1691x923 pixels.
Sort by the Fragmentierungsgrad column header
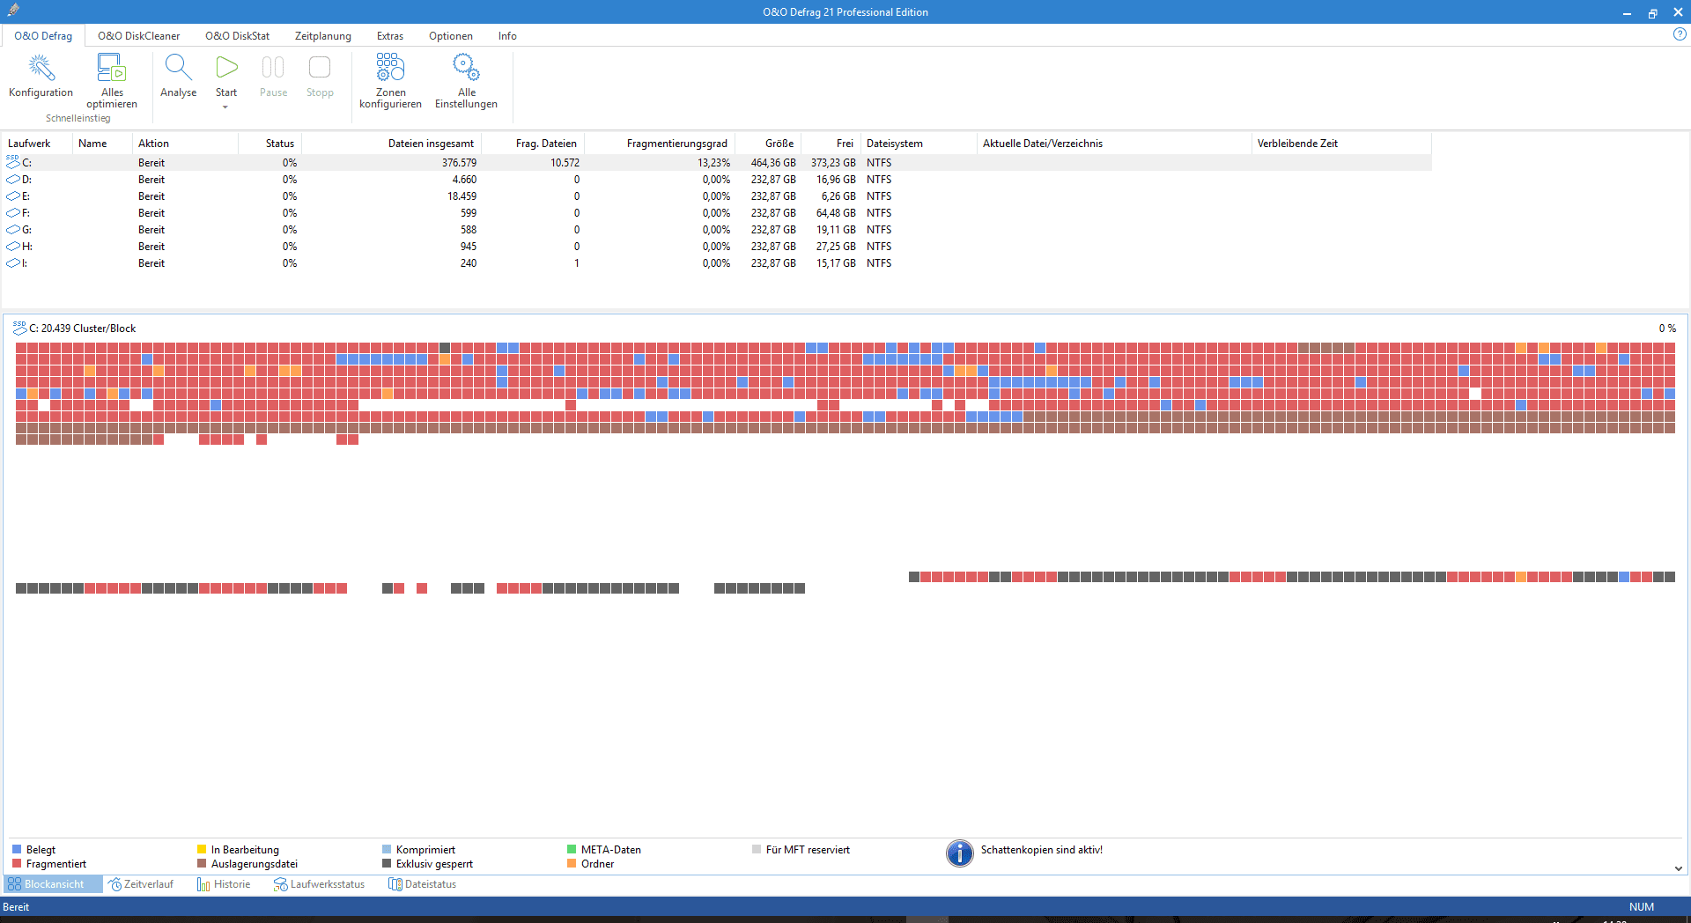(x=660, y=144)
